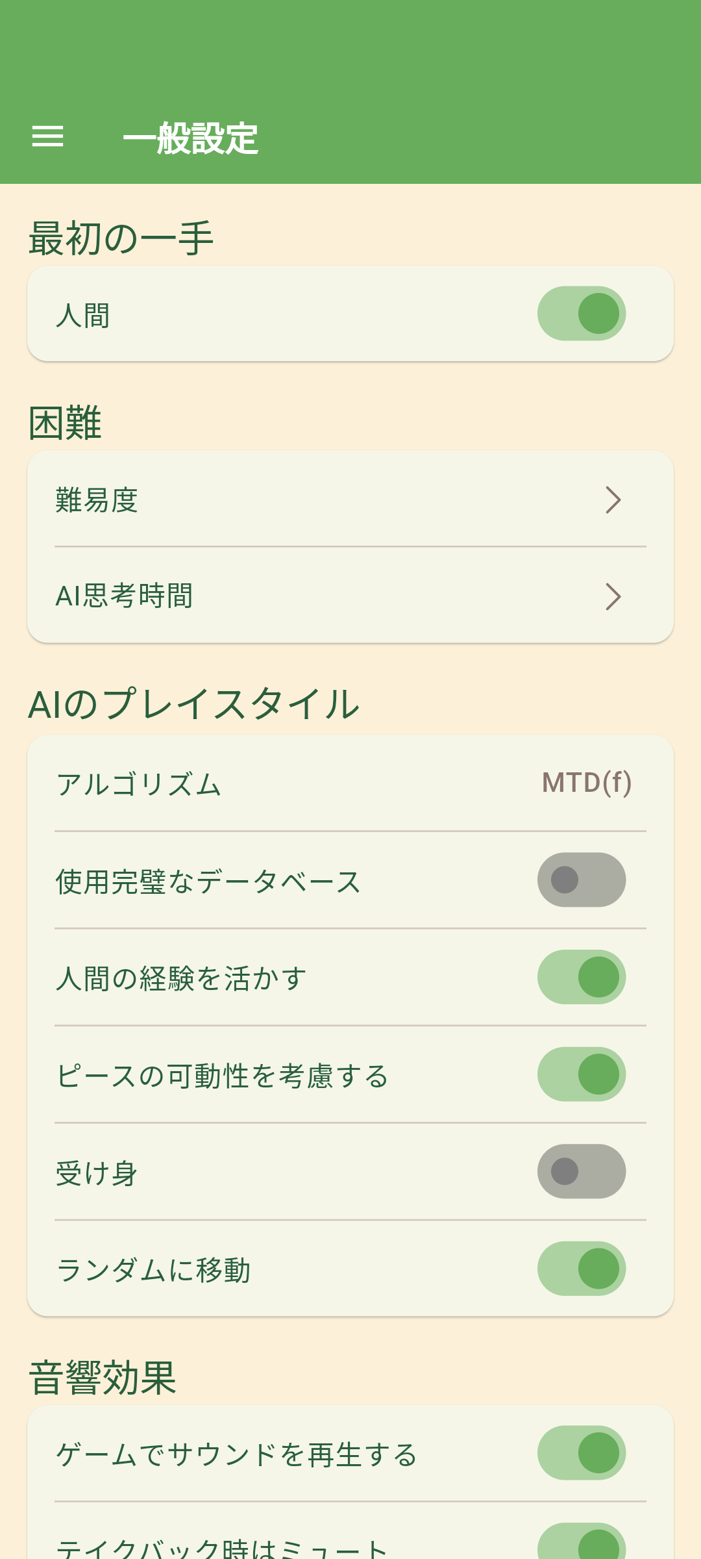Enable 使用完璧なデータベース switch
701x1559 pixels.
pyautogui.click(x=581, y=880)
